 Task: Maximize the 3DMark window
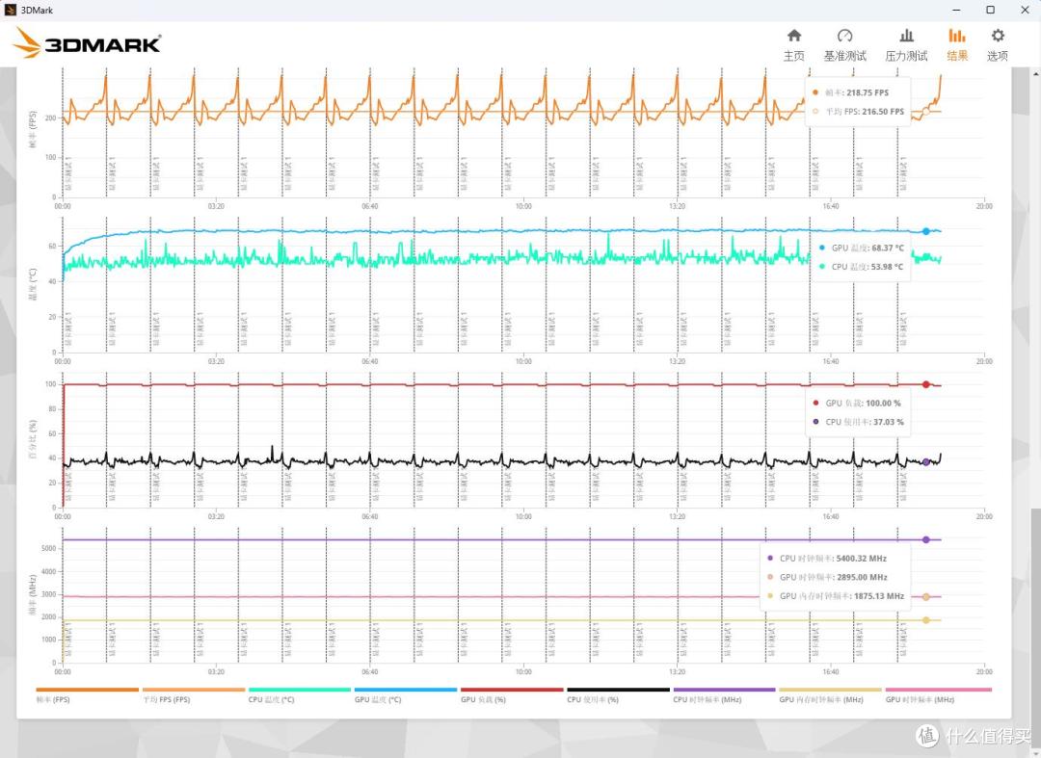coord(990,10)
